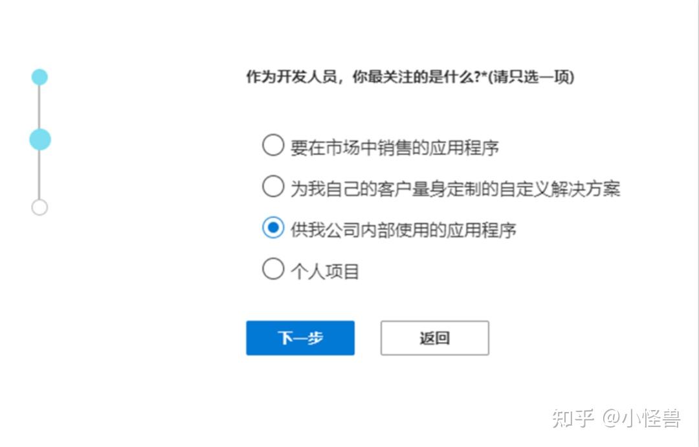Click label text 要在市场中销售的应用程序
The width and height of the screenshot is (699, 447).
394,147
